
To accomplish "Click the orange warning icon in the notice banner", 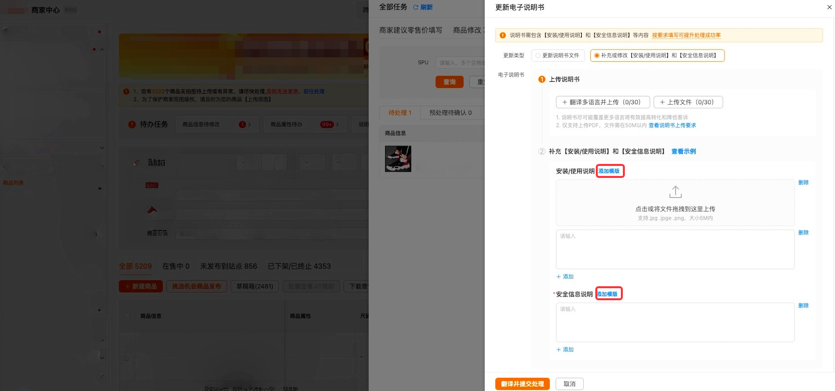I will tap(503, 36).
